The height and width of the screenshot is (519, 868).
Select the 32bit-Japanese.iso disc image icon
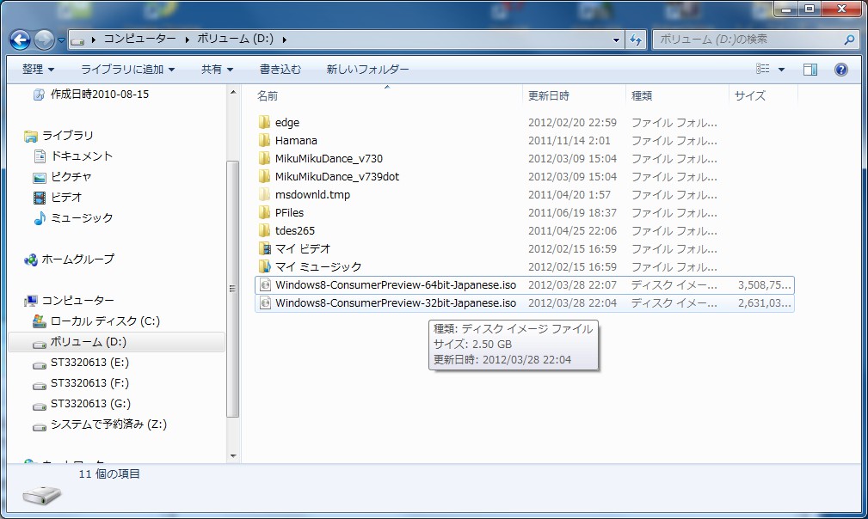point(265,302)
